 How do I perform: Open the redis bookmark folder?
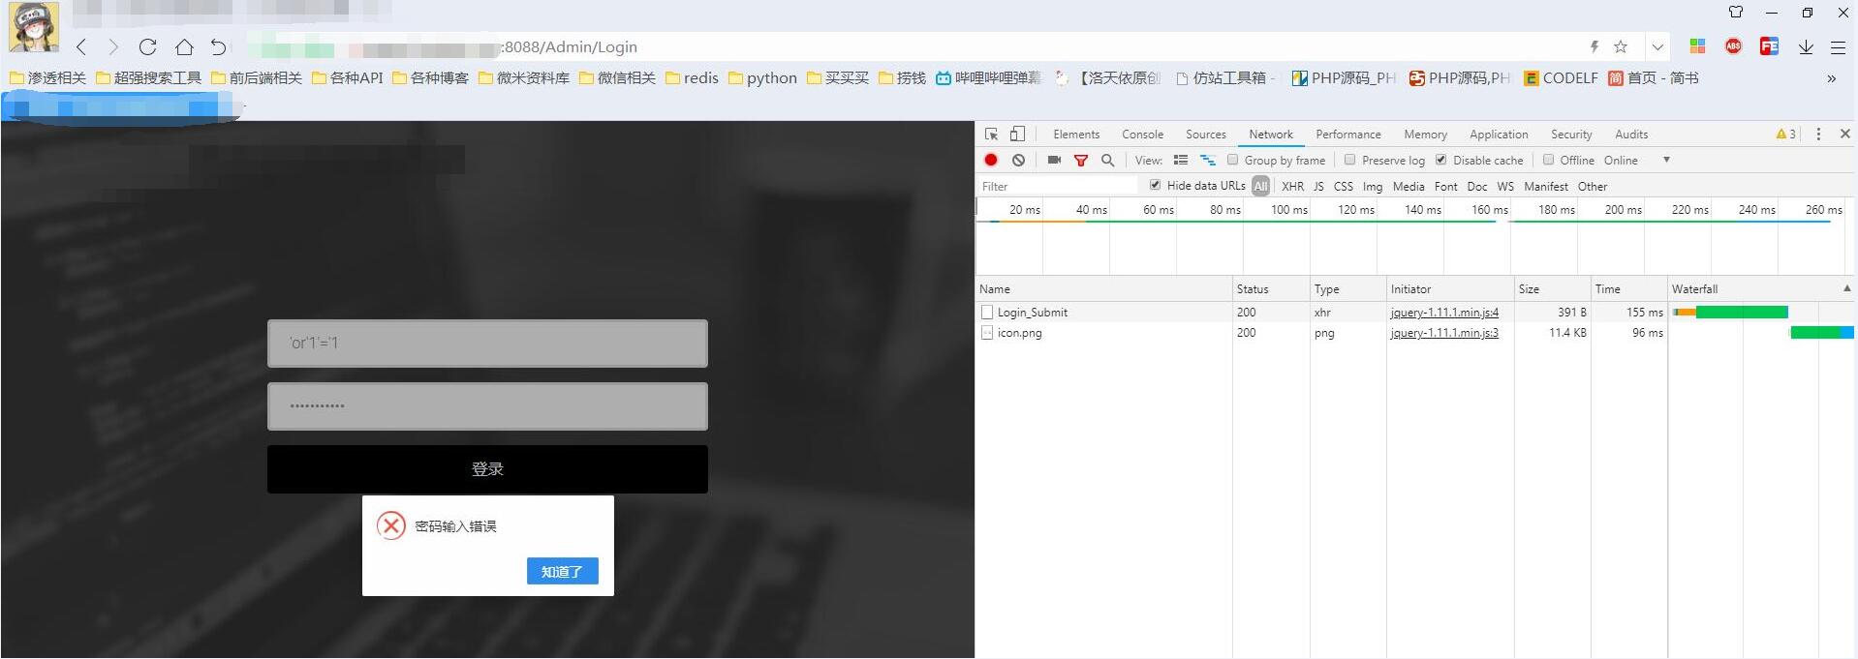(x=692, y=77)
